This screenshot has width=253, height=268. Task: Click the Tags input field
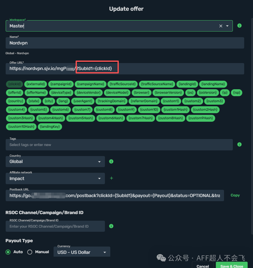pos(119,145)
